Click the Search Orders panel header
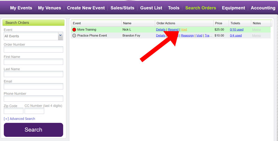 click(33, 23)
